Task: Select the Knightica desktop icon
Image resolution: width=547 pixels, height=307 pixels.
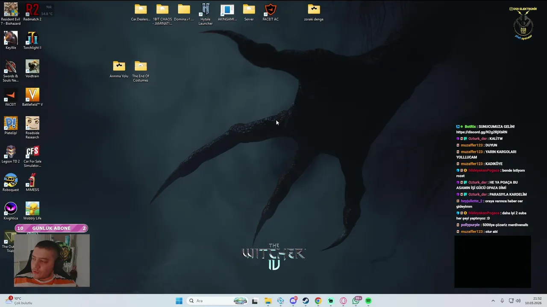Action: [x=11, y=211]
